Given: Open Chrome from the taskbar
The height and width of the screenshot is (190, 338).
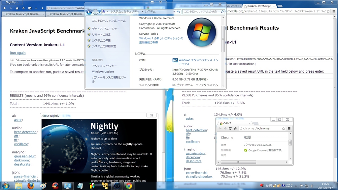Looking at the screenshot, I should pos(129,186).
